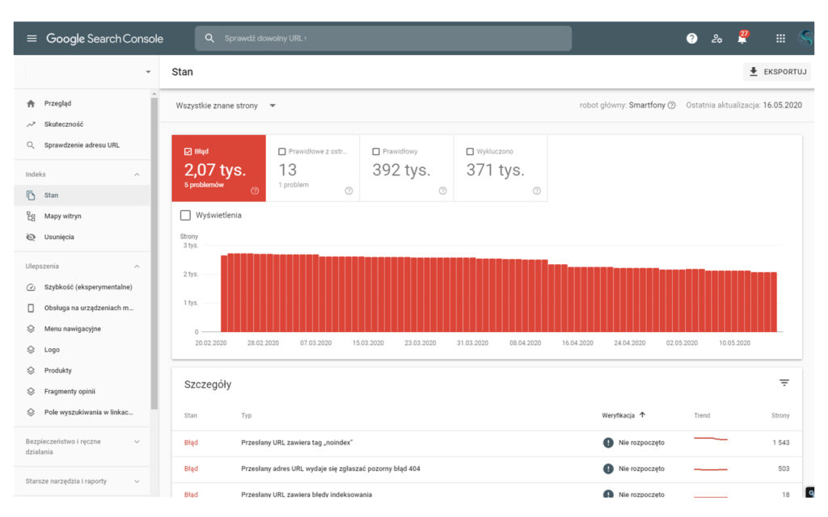Open noindex tag error row
Screen dimensions: 828x517
point(297,443)
